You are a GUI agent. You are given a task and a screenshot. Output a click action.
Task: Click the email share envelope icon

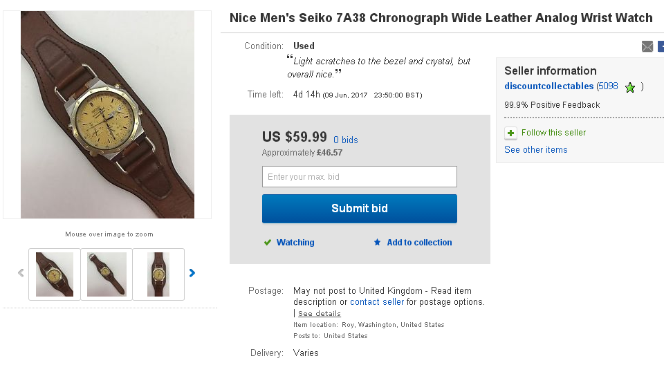click(647, 46)
